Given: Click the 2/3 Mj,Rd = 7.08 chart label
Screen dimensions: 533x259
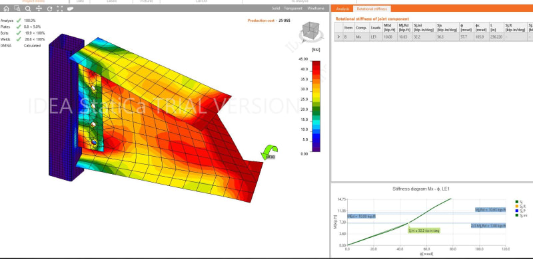Looking at the screenshot, I should [x=488, y=225].
